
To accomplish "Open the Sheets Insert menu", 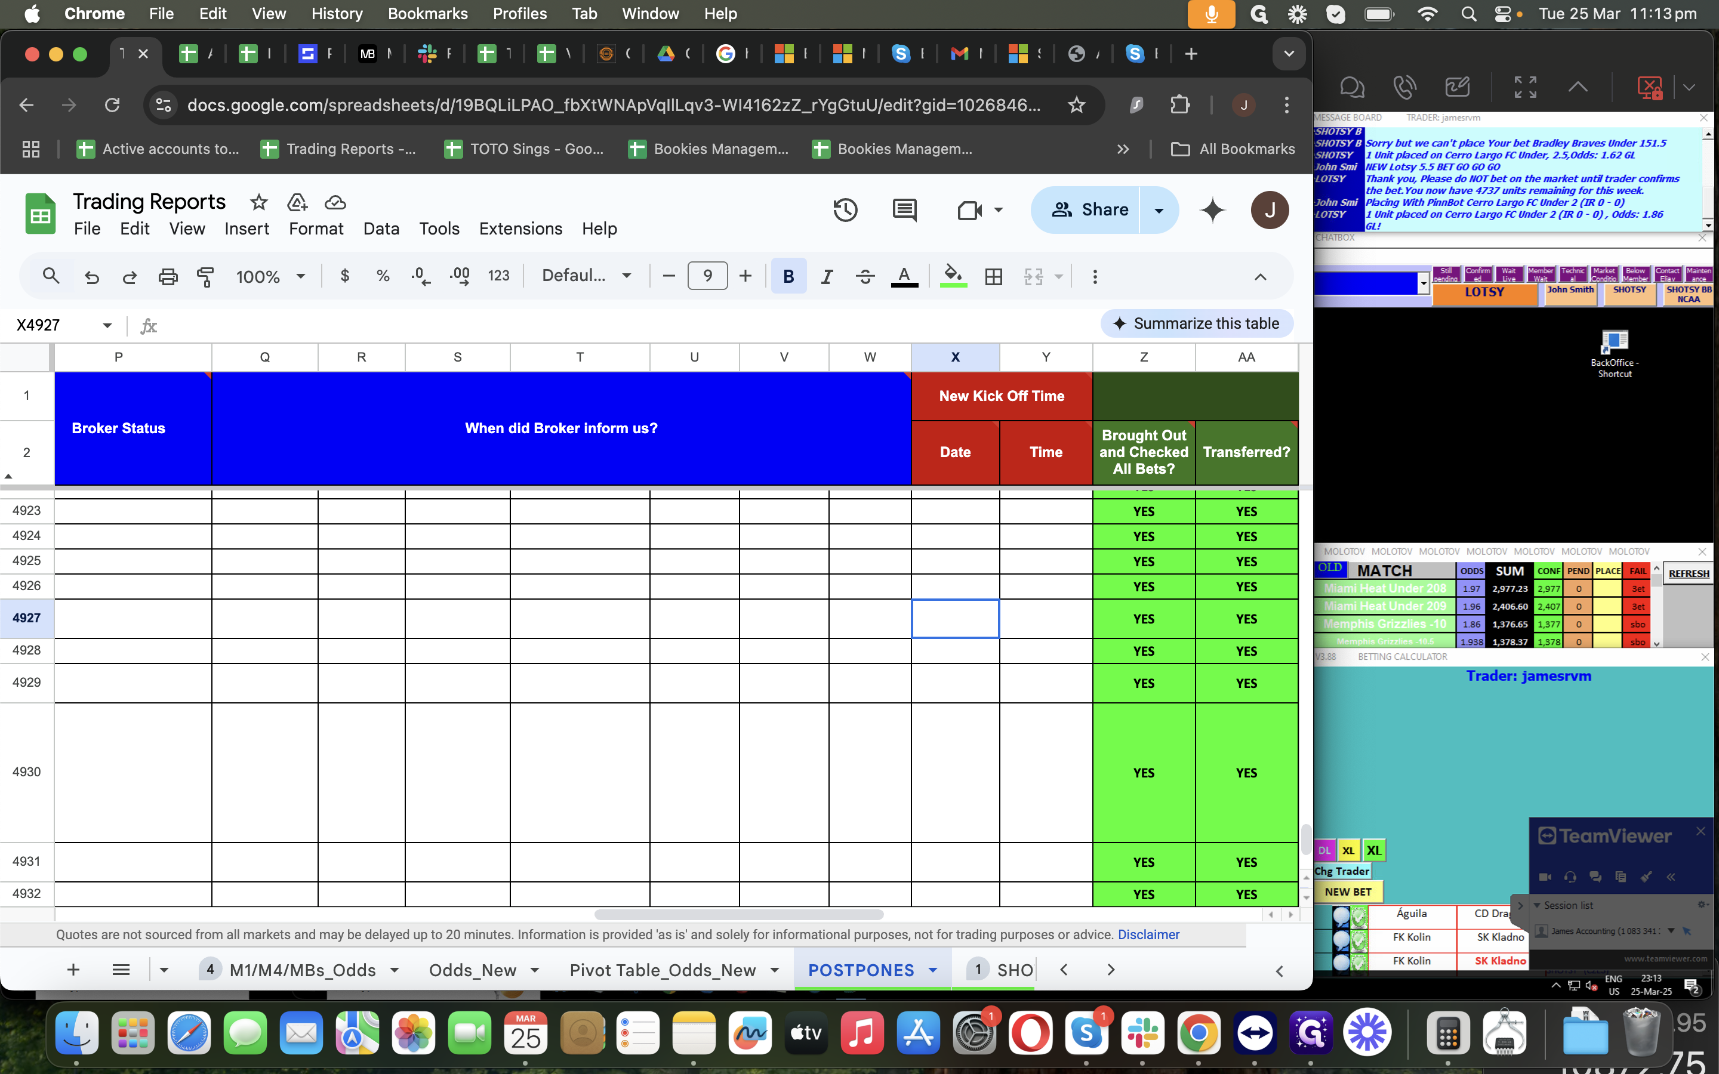I will pos(247,229).
